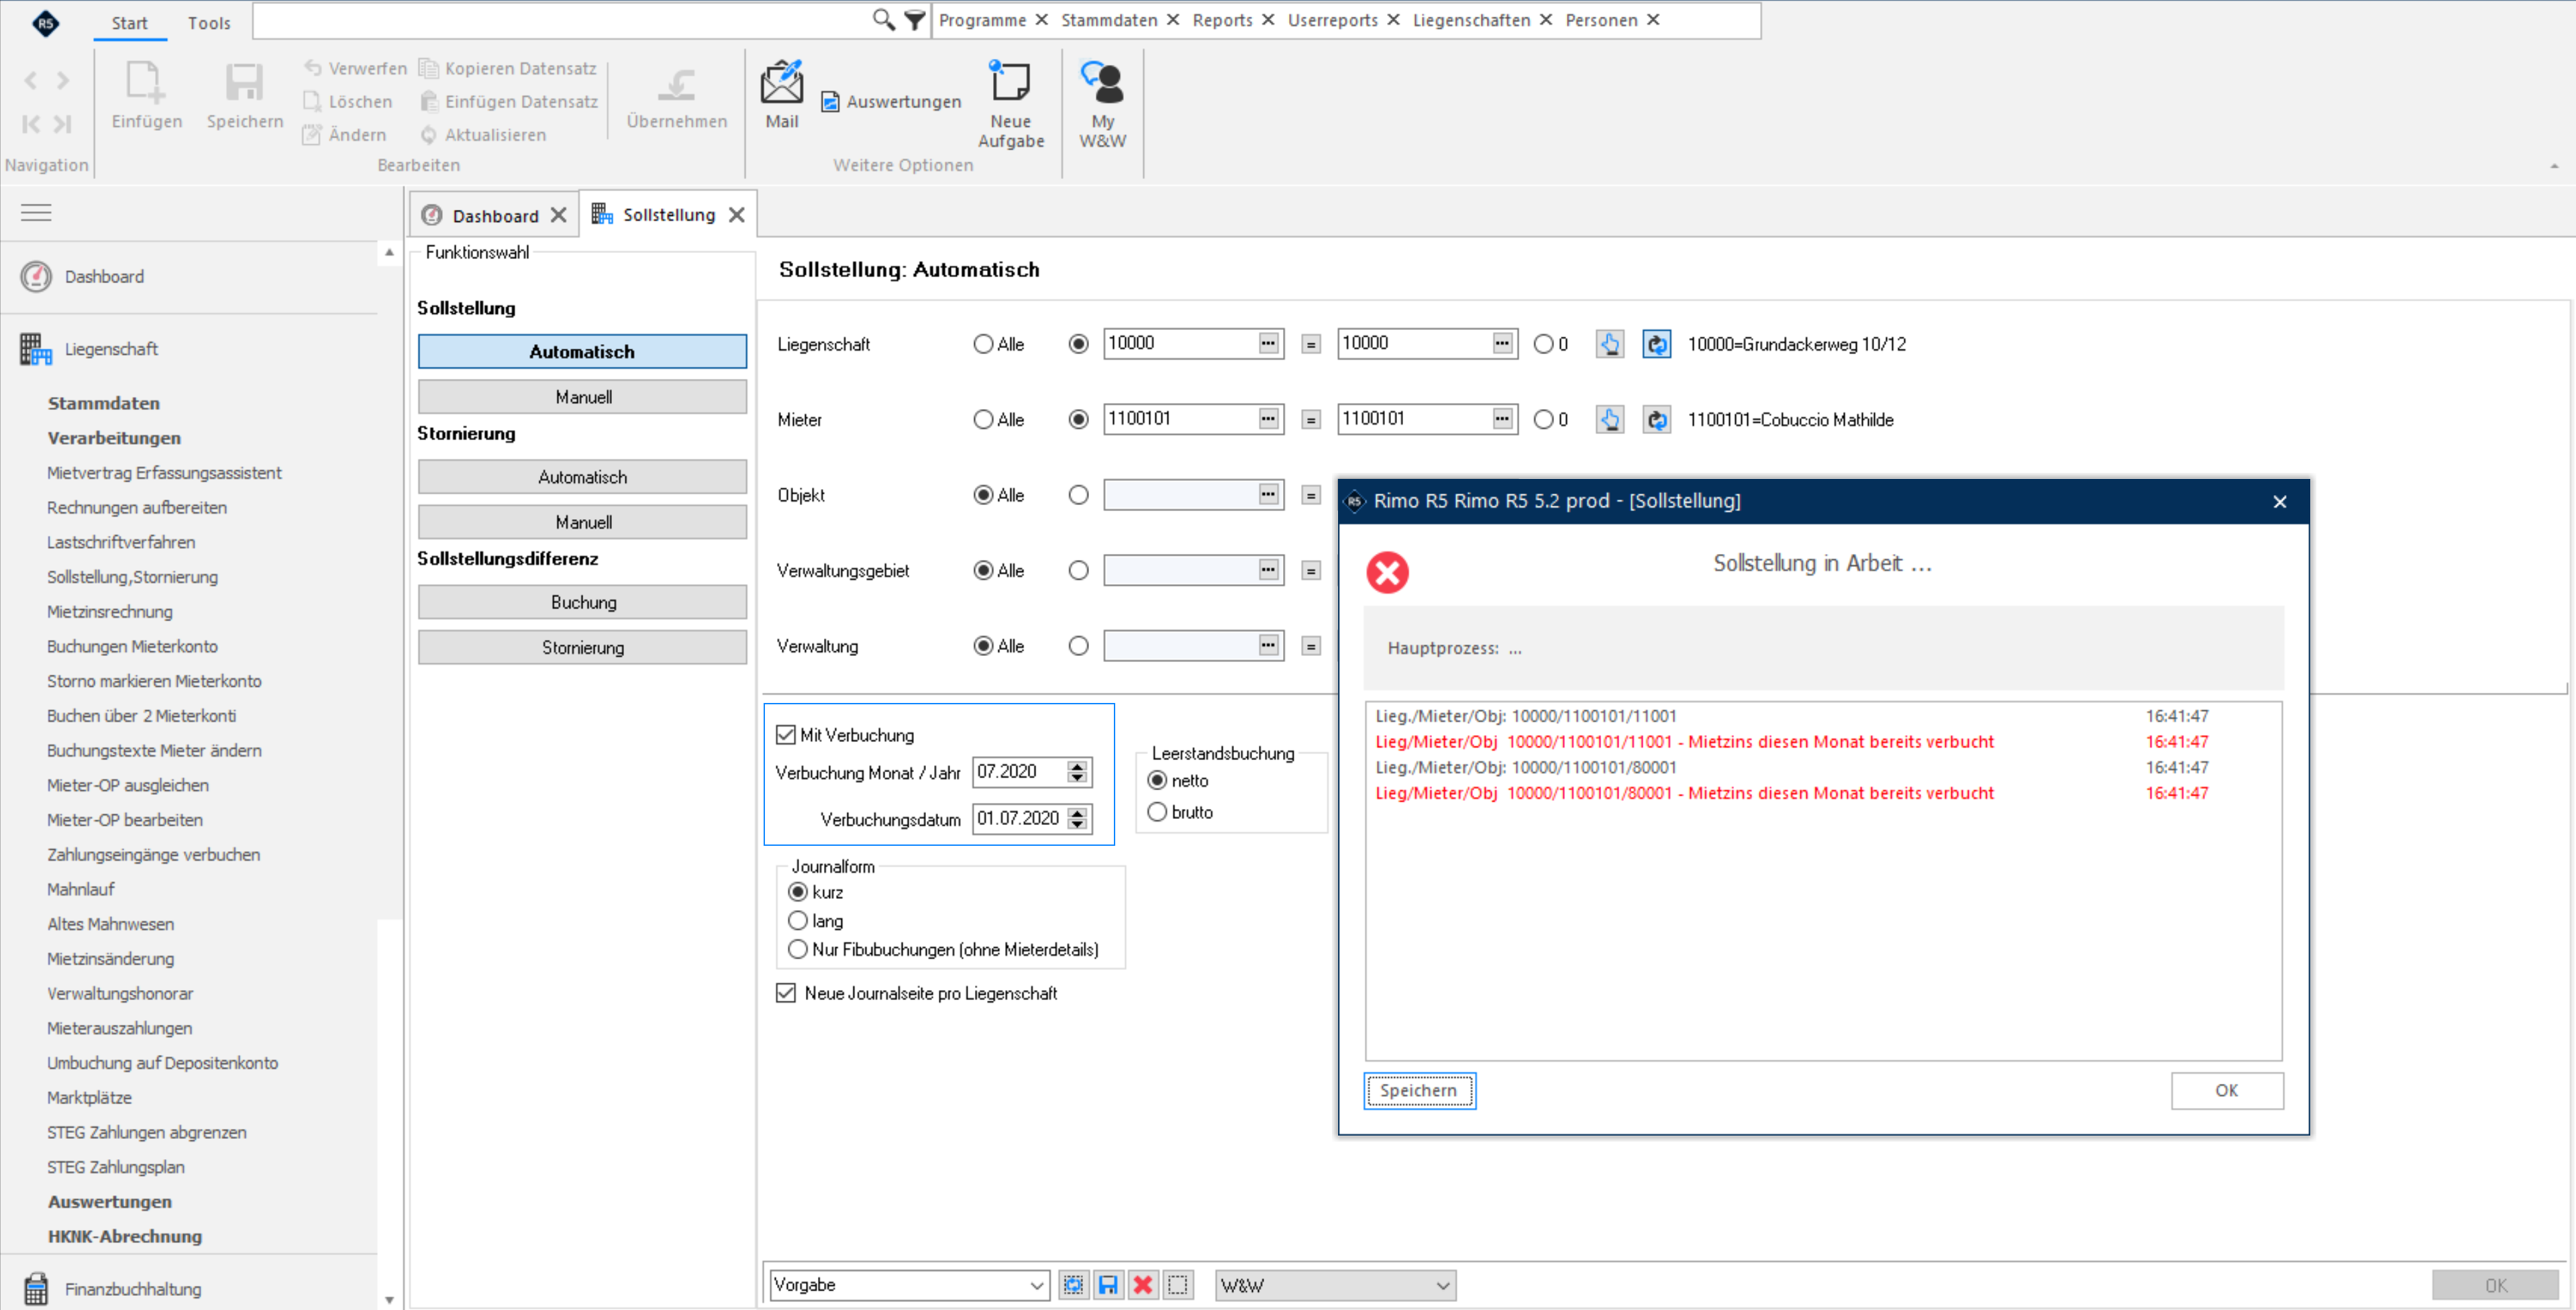Open lookup button of first Liegenschaft field
The image size is (2576, 1310).
[1268, 343]
